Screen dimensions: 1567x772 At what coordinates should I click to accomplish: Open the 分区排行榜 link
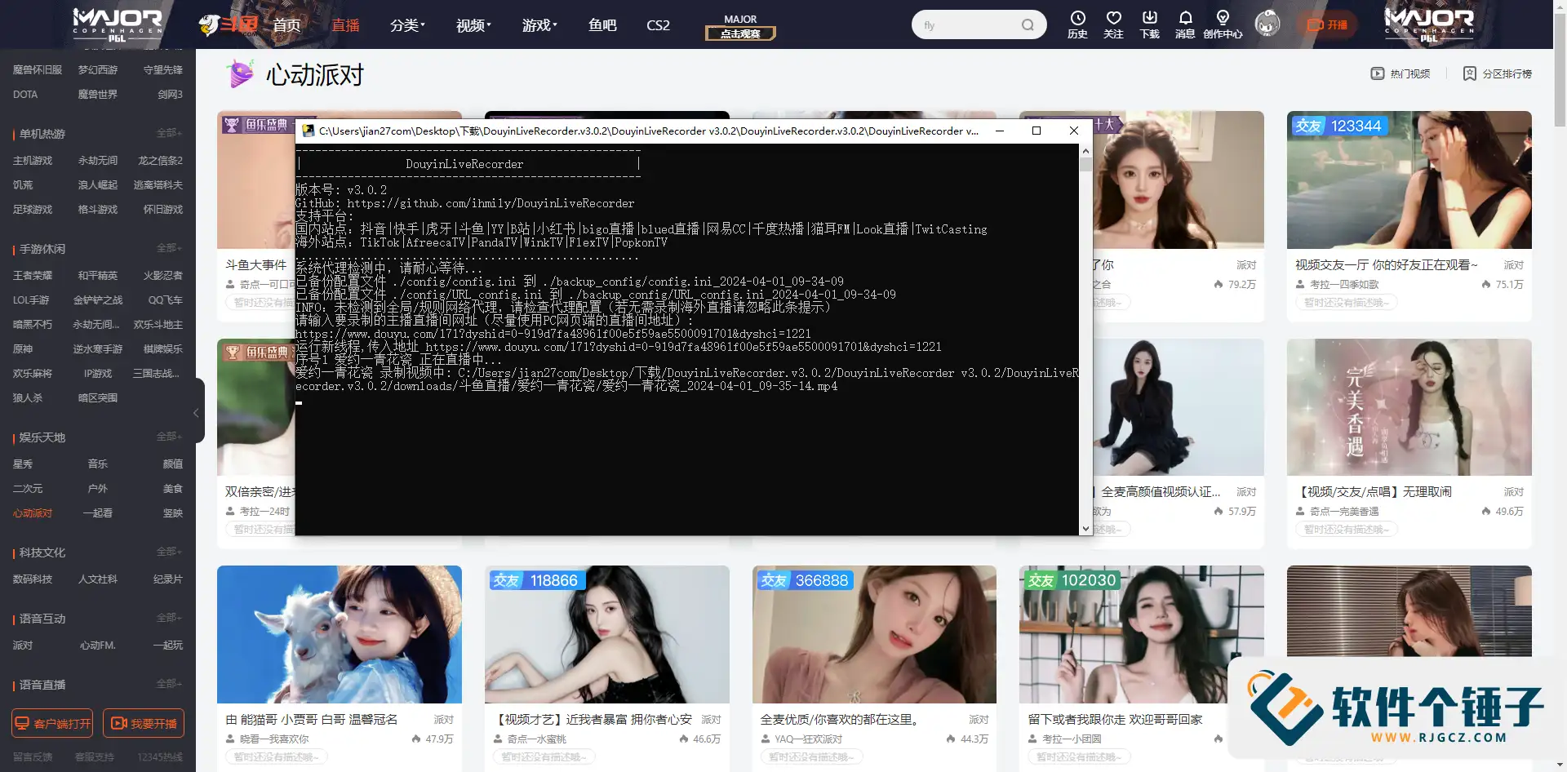click(1498, 73)
